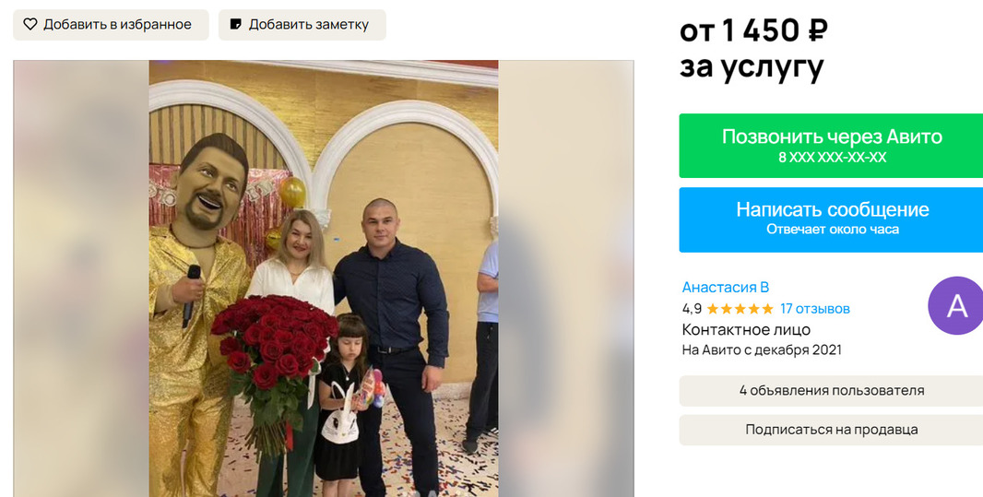
Task: Open seller profile link Анастасия В
Action: coord(726,287)
